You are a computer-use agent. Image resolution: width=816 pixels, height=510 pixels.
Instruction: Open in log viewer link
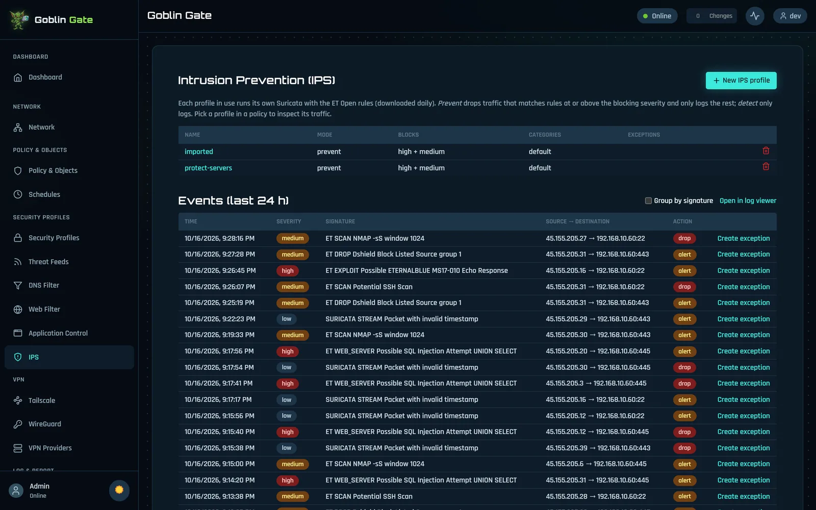coord(748,201)
